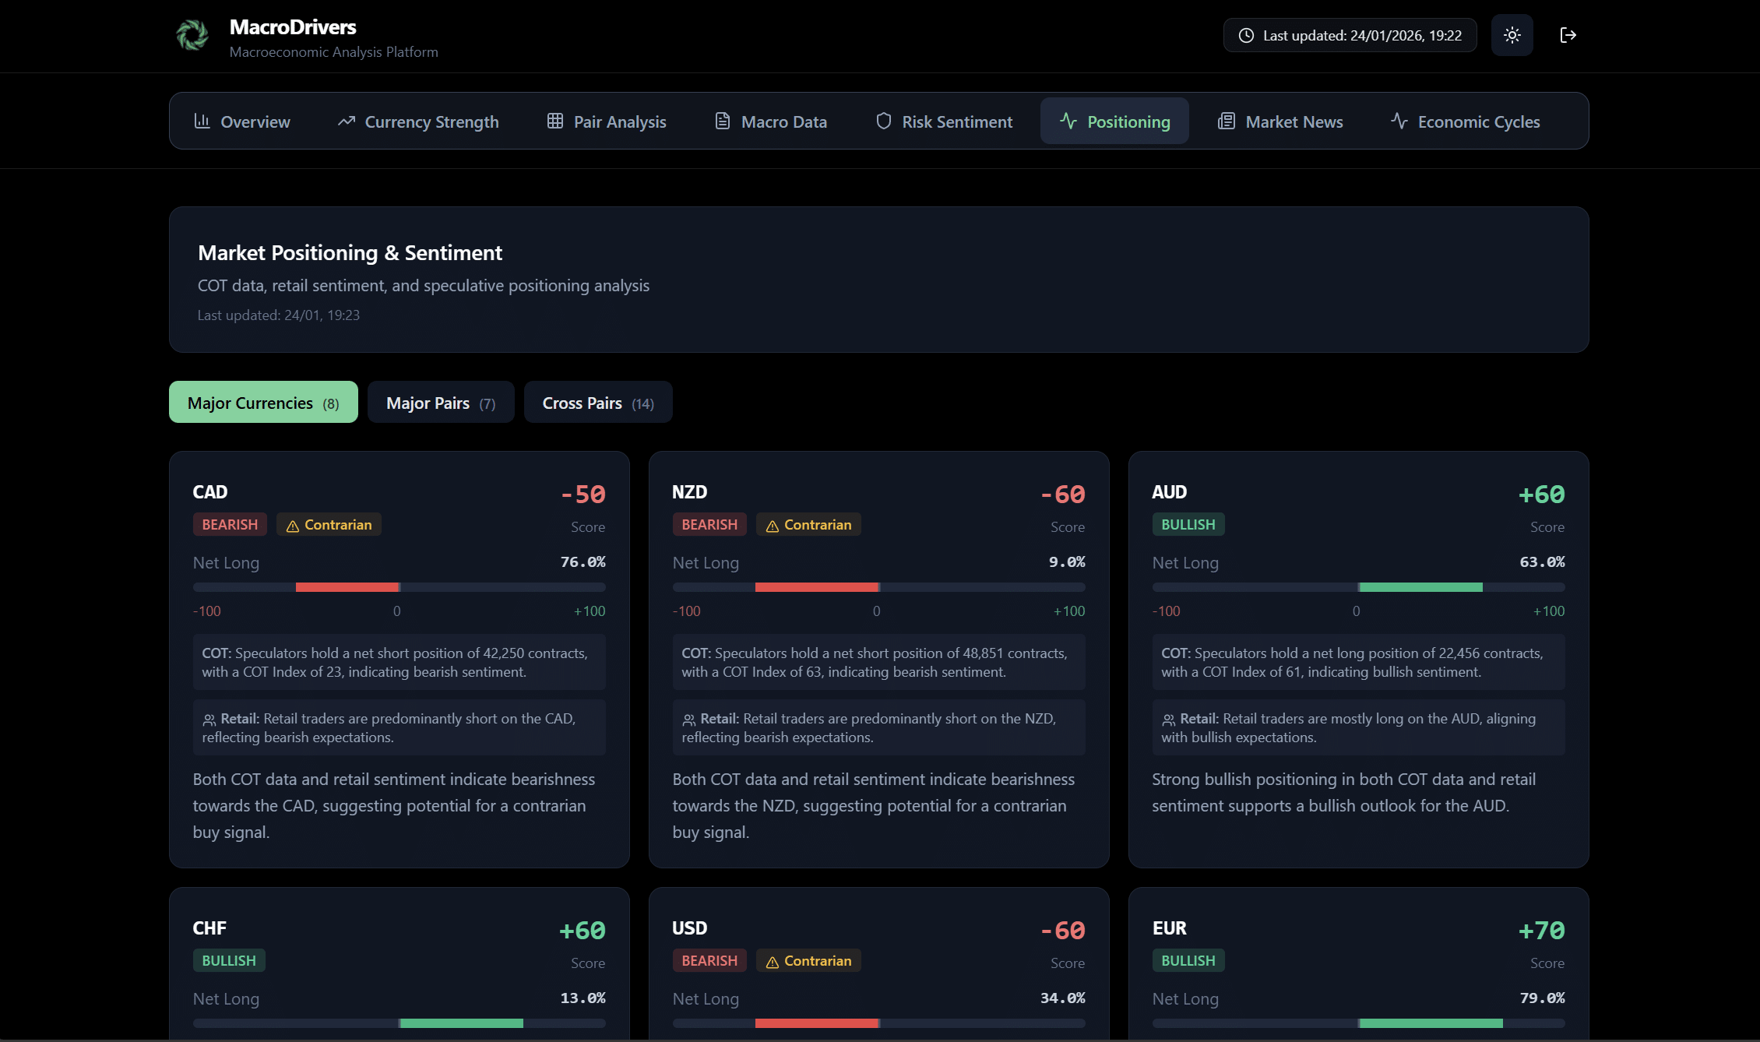
Task: Click the BULLISH badge on AUD card
Action: click(x=1188, y=525)
